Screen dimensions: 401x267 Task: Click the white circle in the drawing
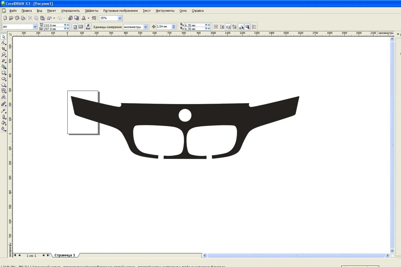[x=185, y=115]
